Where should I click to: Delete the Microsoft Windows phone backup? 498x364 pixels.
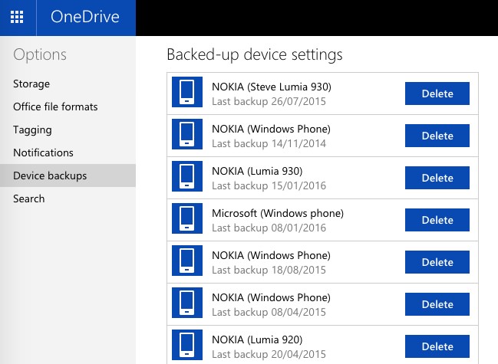click(x=437, y=220)
